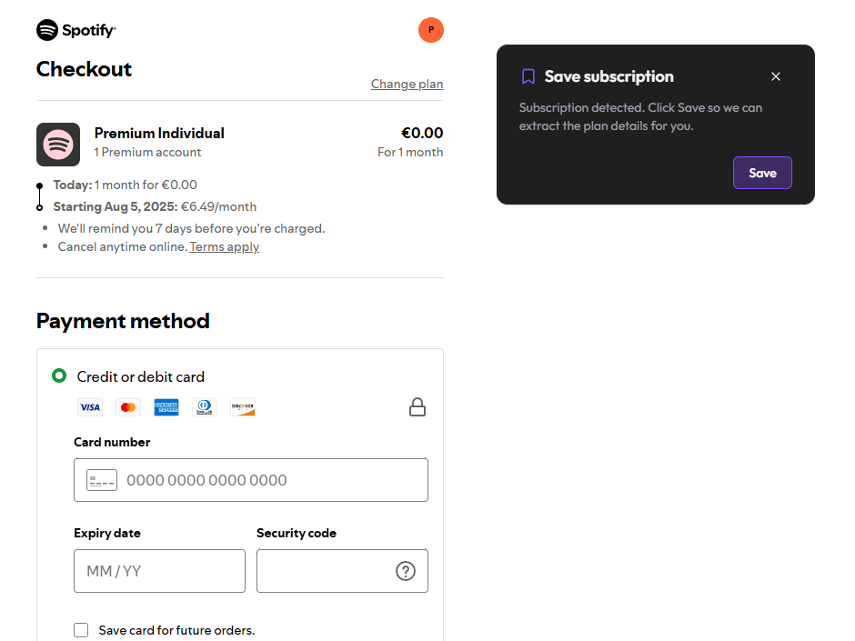Viewport: 855px width, 641px height.
Task: Click the security code help question mark
Action: 406,571
